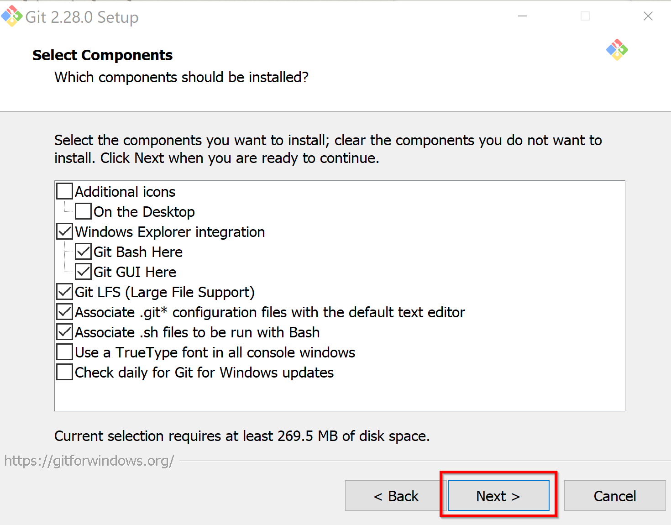Click the Git logo icon in title bar
Viewport: 671px width, 525px height.
click(x=12, y=16)
